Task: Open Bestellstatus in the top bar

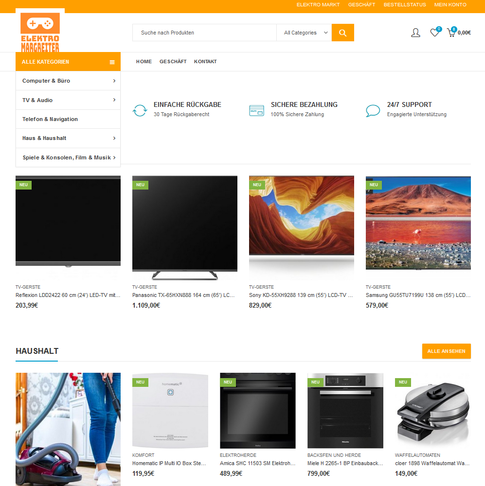Action: pyautogui.click(x=405, y=5)
